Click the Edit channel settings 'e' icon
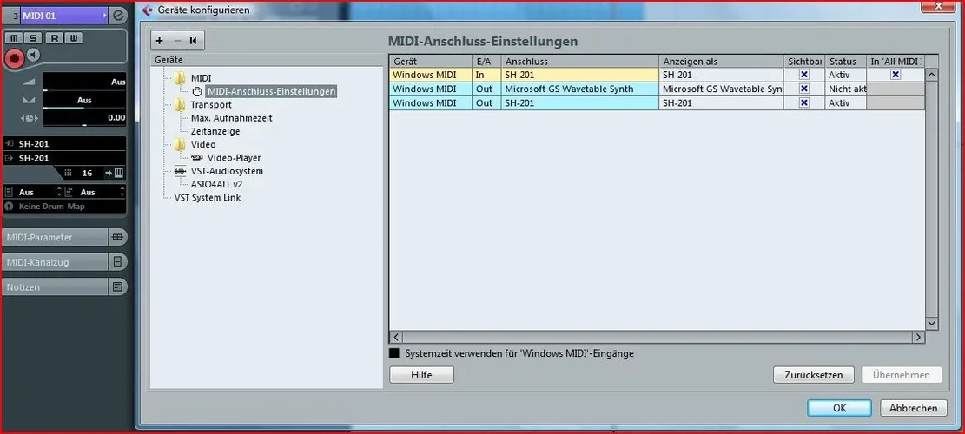 point(119,16)
